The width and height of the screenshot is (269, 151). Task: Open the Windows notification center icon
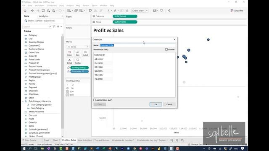click(243, 148)
